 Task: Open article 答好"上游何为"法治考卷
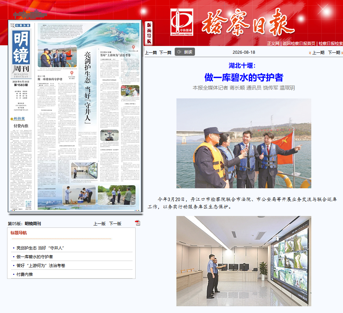pos(41,265)
